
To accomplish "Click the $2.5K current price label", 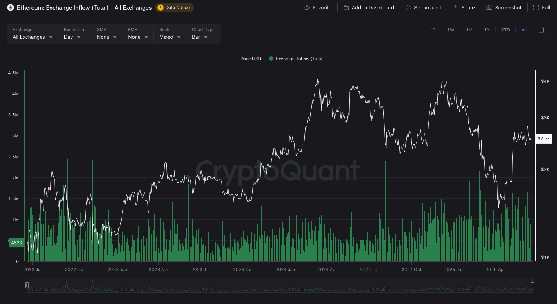I will pyautogui.click(x=544, y=138).
